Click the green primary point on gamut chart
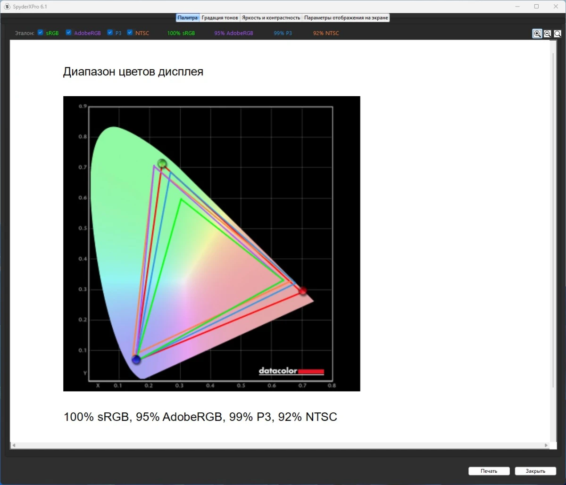Image resolution: width=566 pixels, height=485 pixels. click(x=162, y=164)
